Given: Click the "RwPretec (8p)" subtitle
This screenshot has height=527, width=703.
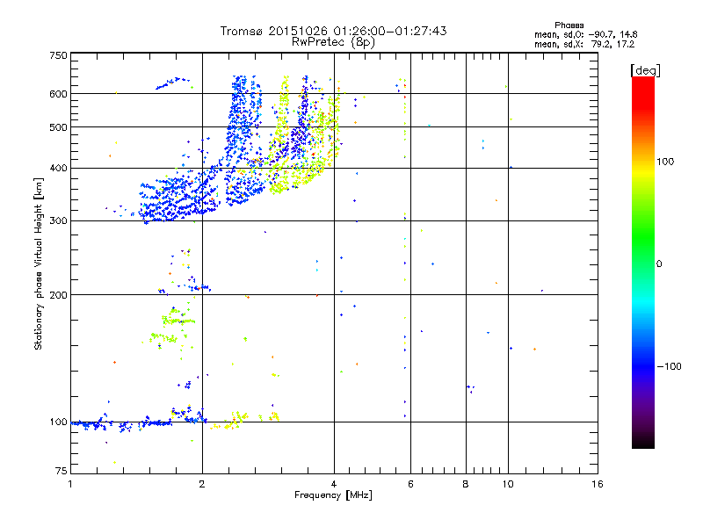Looking at the screenshot, I should [333, 42].
